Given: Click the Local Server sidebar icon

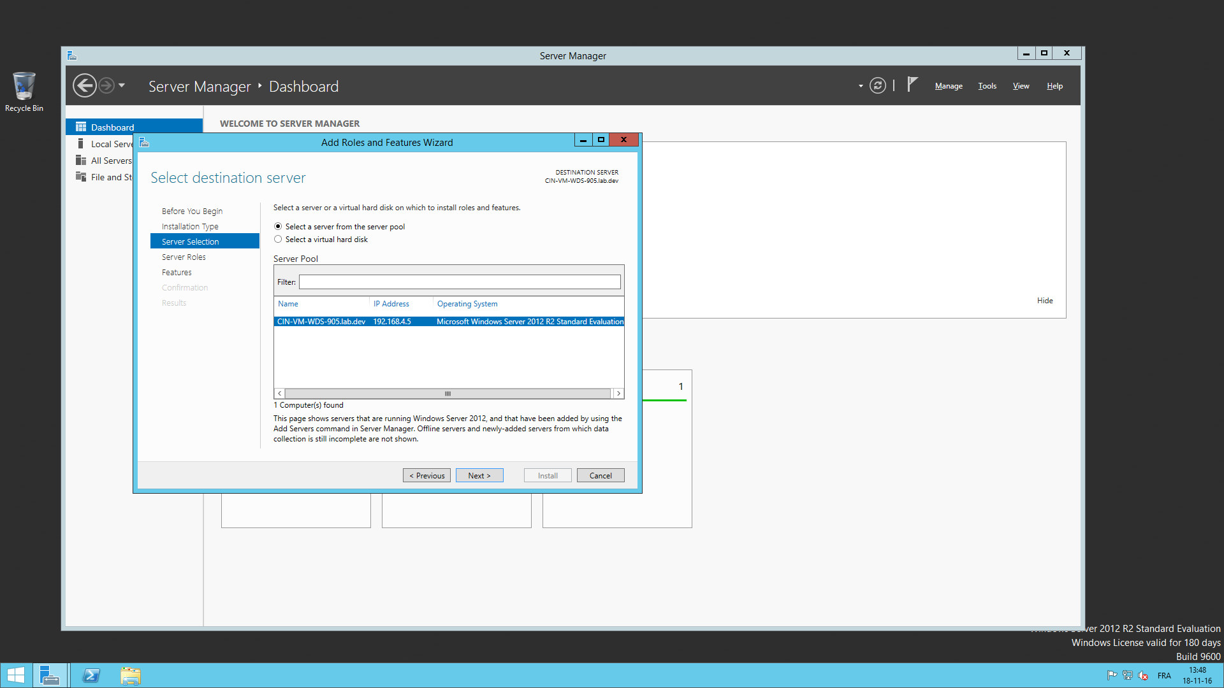Looking at the screenshot, I should click(81, 143).
